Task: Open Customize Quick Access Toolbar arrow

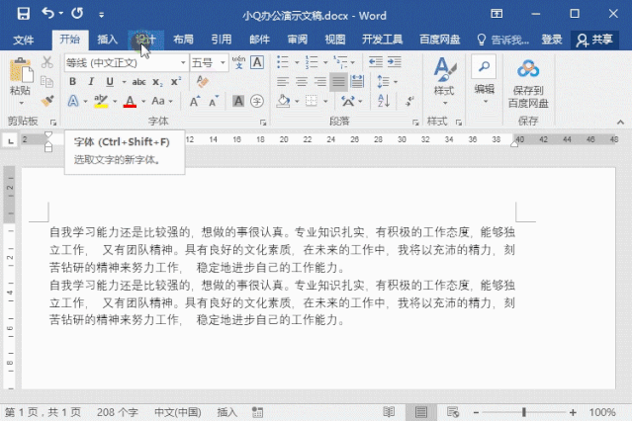Action: pos(101,15)
